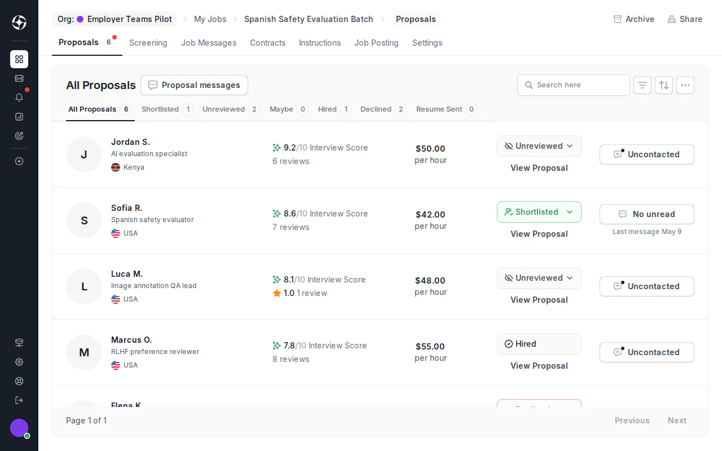
Task: Click Uncontacted button for Marcus O.
Action: point(647,352)
